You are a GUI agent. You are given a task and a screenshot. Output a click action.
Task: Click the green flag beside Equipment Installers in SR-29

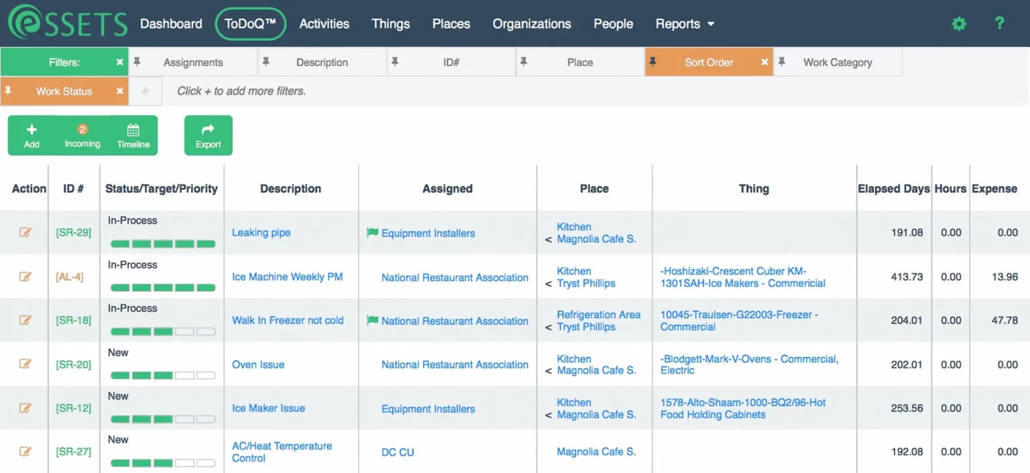pyautogui.click(x=372, y=233)
